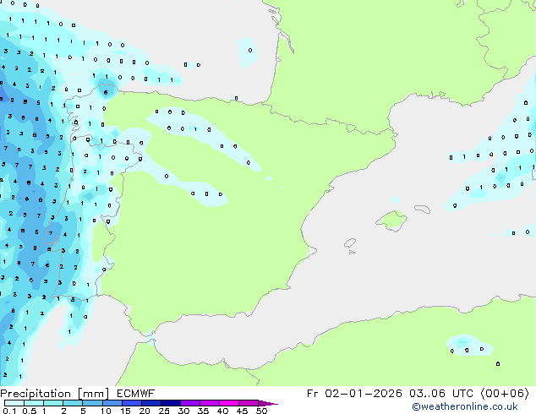536x414 pixels.
Task: Pick the 5–10 mm legend swatch
Action: [92, 403]
